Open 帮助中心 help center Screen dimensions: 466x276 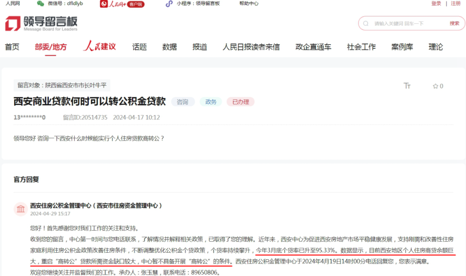tap(249, 3)
